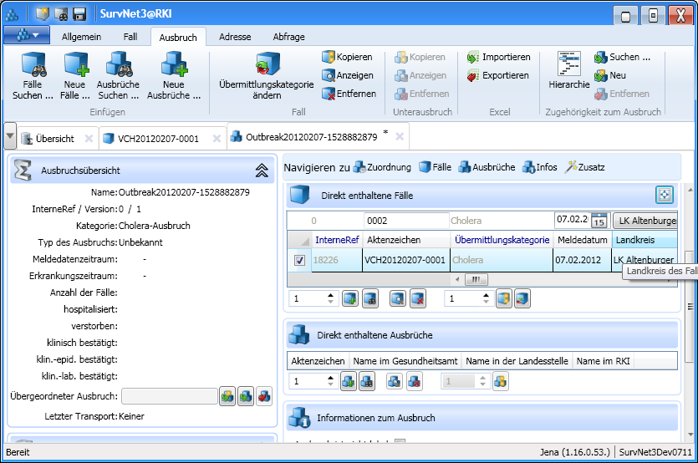Screen dimensions: 698x463
Task: Click the Neue Fälle icon
Action: [x=76, y=65]
